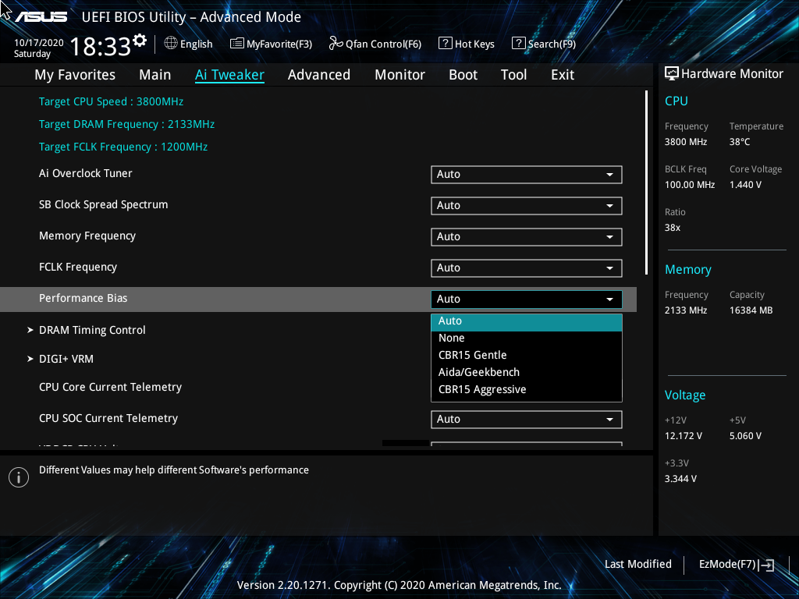Click the Target FCLK Frequency : 1200MHz line
Image resolution: width=799 pixels, height=599 pixels.
123,147
